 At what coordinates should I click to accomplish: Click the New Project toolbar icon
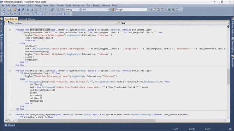tap(4, 9)
